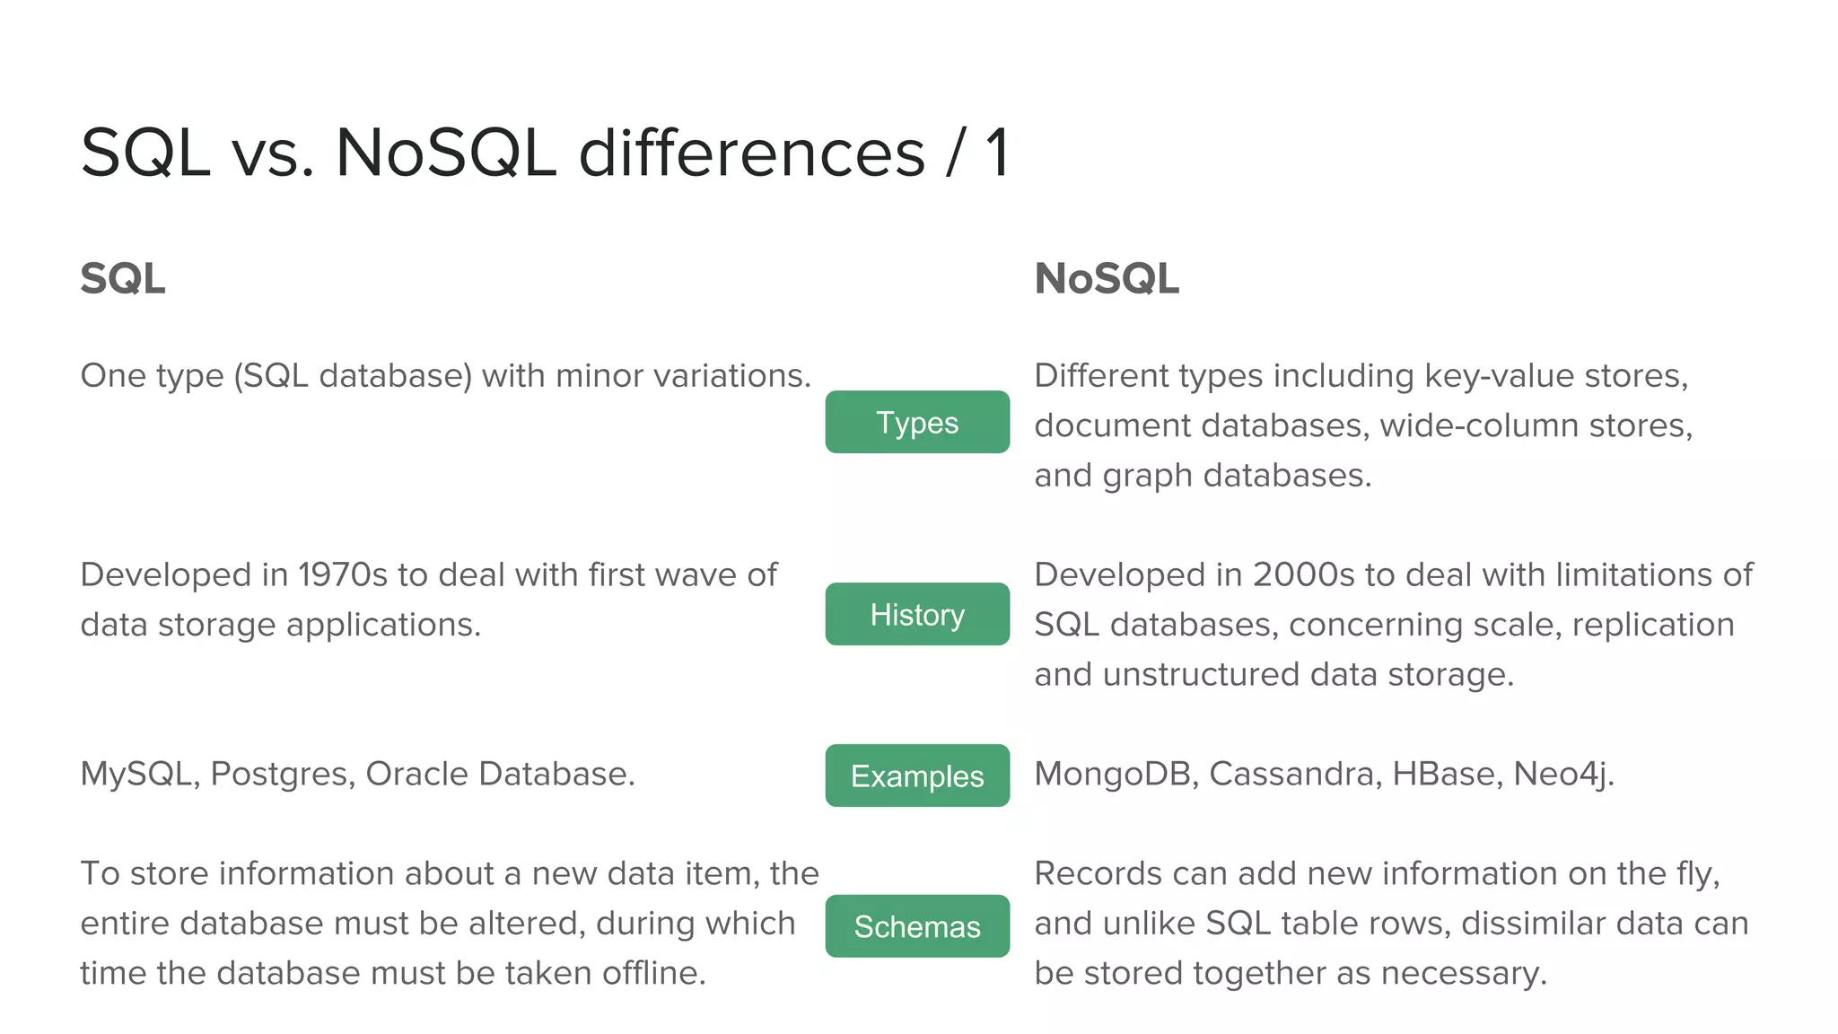
Task: Click the word MySQL in SQL examples
Action: coord(139,774)
